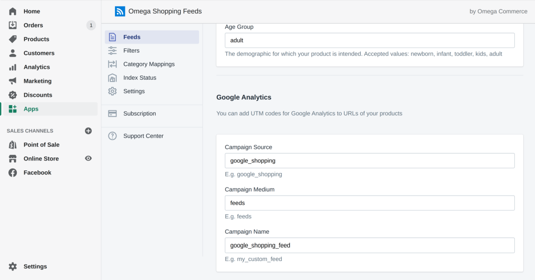Image resolution: width=535 pixels, height=280 pixels.
Task: Open Index Status page
Action: coord(140,77)
